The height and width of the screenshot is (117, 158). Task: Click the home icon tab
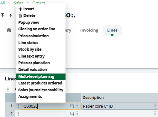(9, 30)
